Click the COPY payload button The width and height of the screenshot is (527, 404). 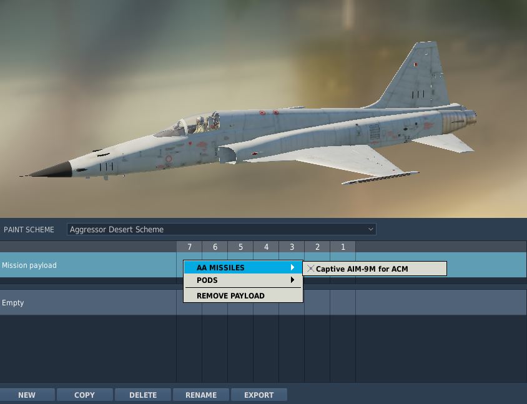(x=84, y=395)
